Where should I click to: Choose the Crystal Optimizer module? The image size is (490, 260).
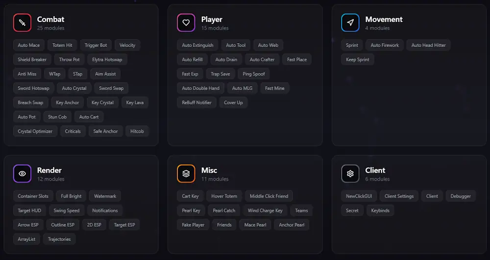tap(35, 131)
